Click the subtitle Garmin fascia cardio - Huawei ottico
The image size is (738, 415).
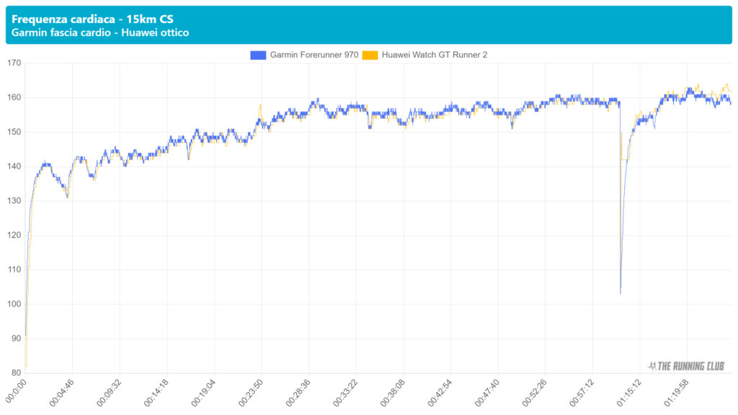click(101, 32)
